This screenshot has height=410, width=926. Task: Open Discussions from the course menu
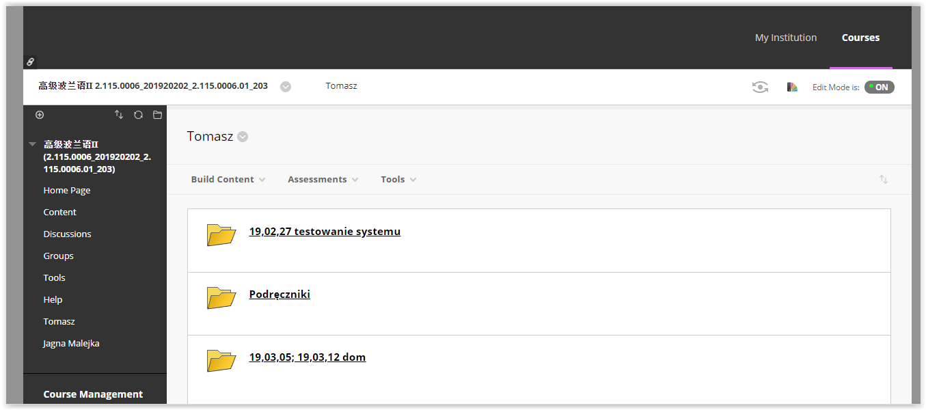[x=67, y=234]
